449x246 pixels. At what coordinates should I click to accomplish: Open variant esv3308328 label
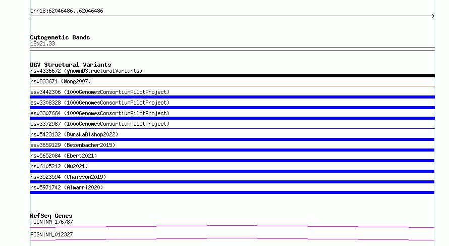point(100,103)
